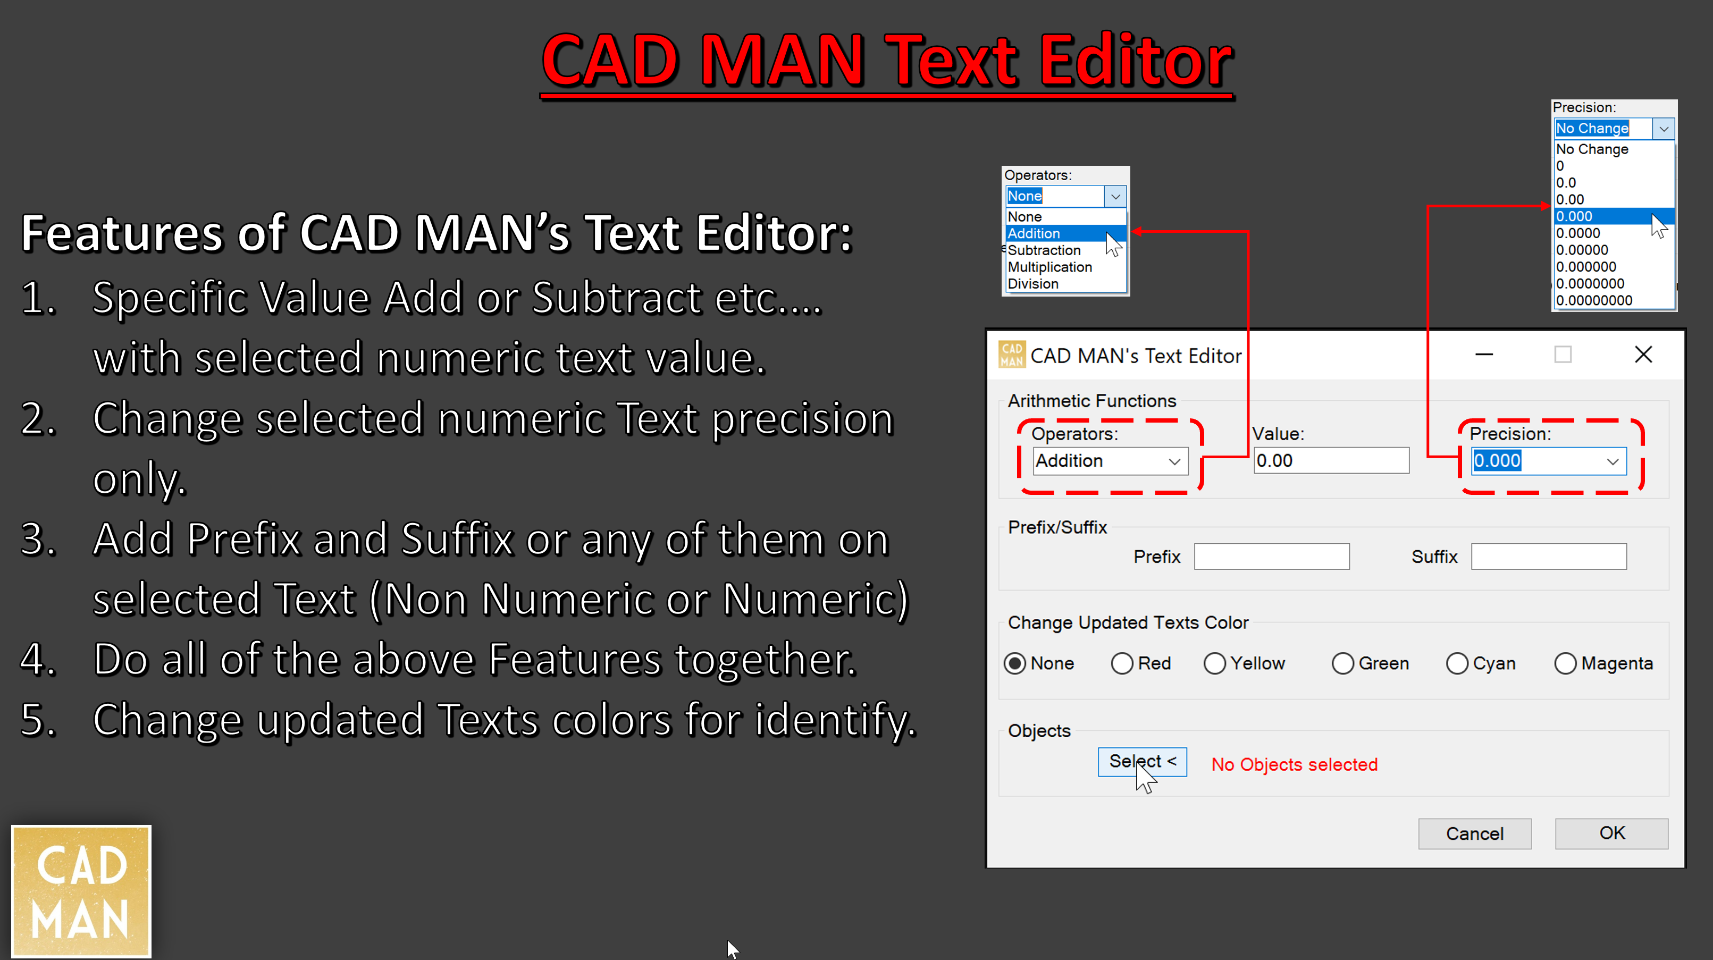Select the Red color radio button
The image size is (1713, 960).
tap(1122, 663)
